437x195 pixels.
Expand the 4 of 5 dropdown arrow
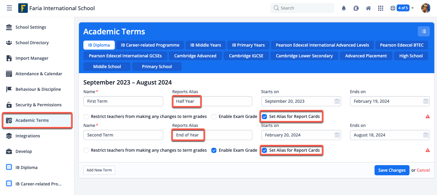tap(412, 8)
